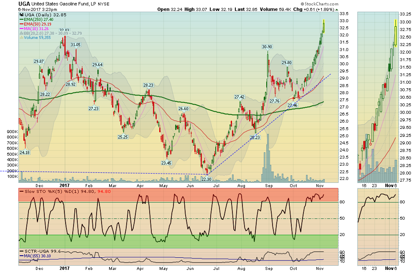Click the 24.18 low price label
This screenshot has width=418, height=272.
pyautogui.click(x=25, y=152)
